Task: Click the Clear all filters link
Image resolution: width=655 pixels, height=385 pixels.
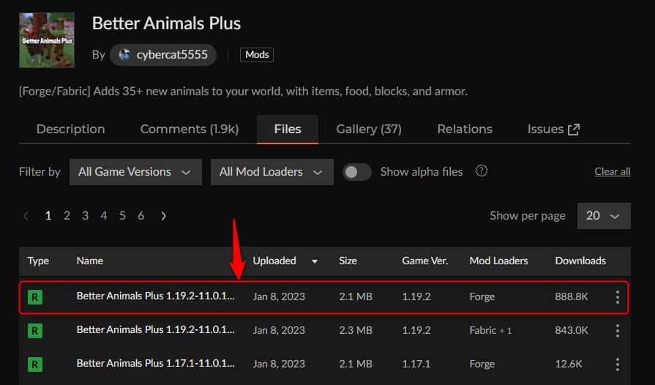Action: pyautogui.click(x=612, y=172)
